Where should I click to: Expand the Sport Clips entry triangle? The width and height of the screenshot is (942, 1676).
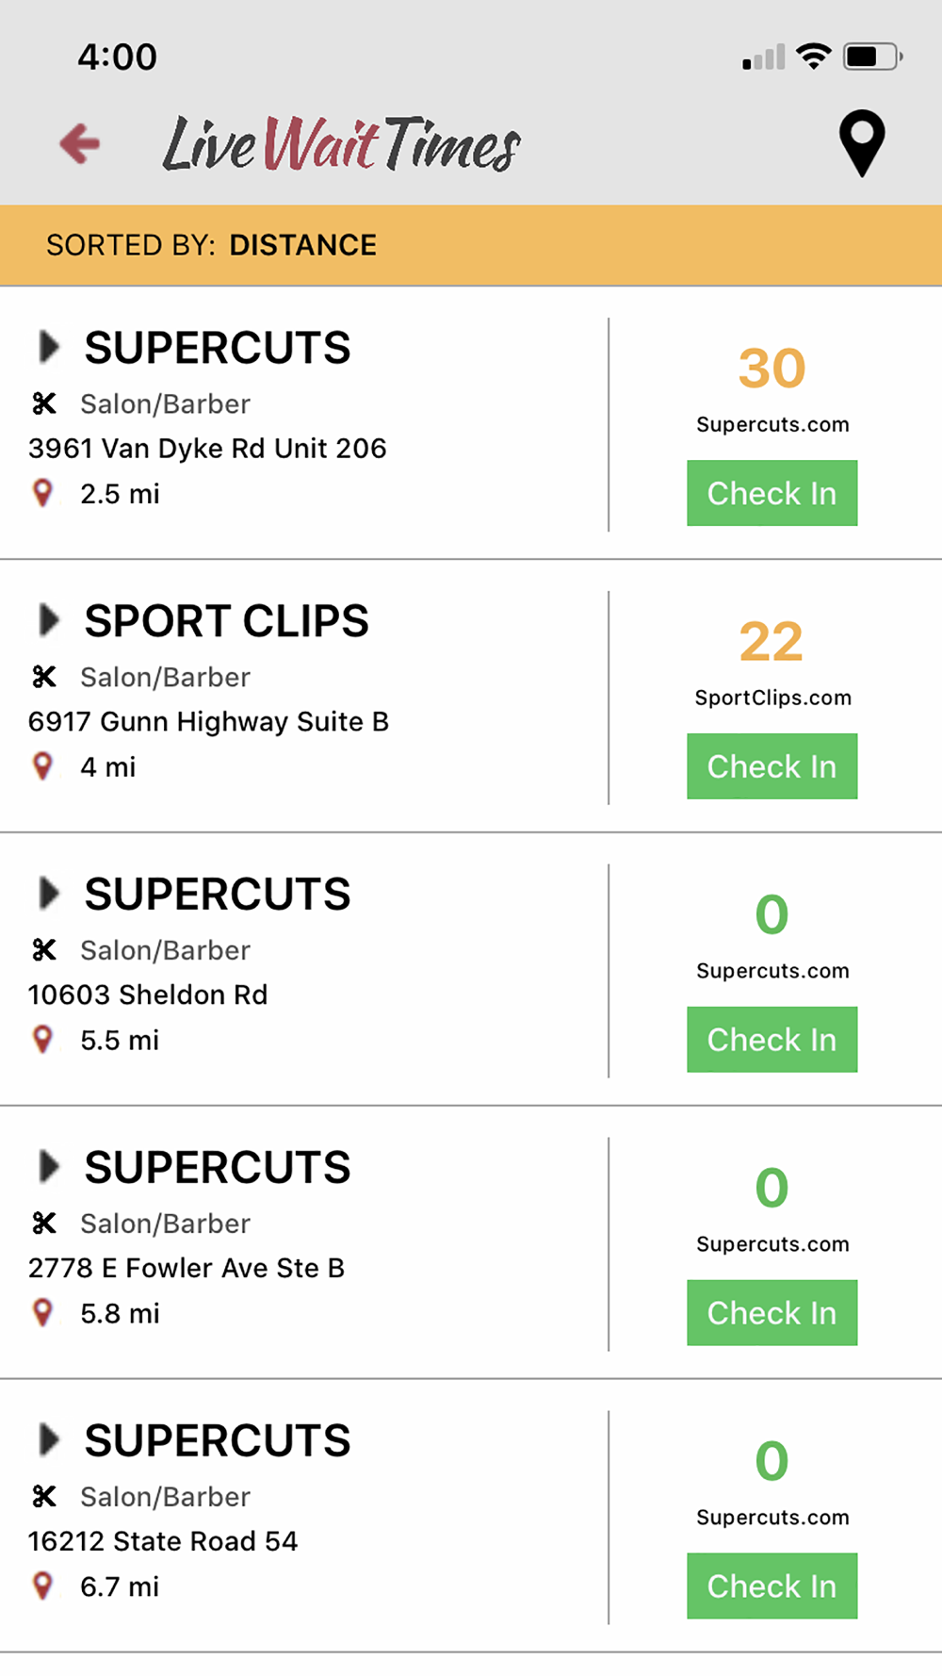tap(49, 620)
